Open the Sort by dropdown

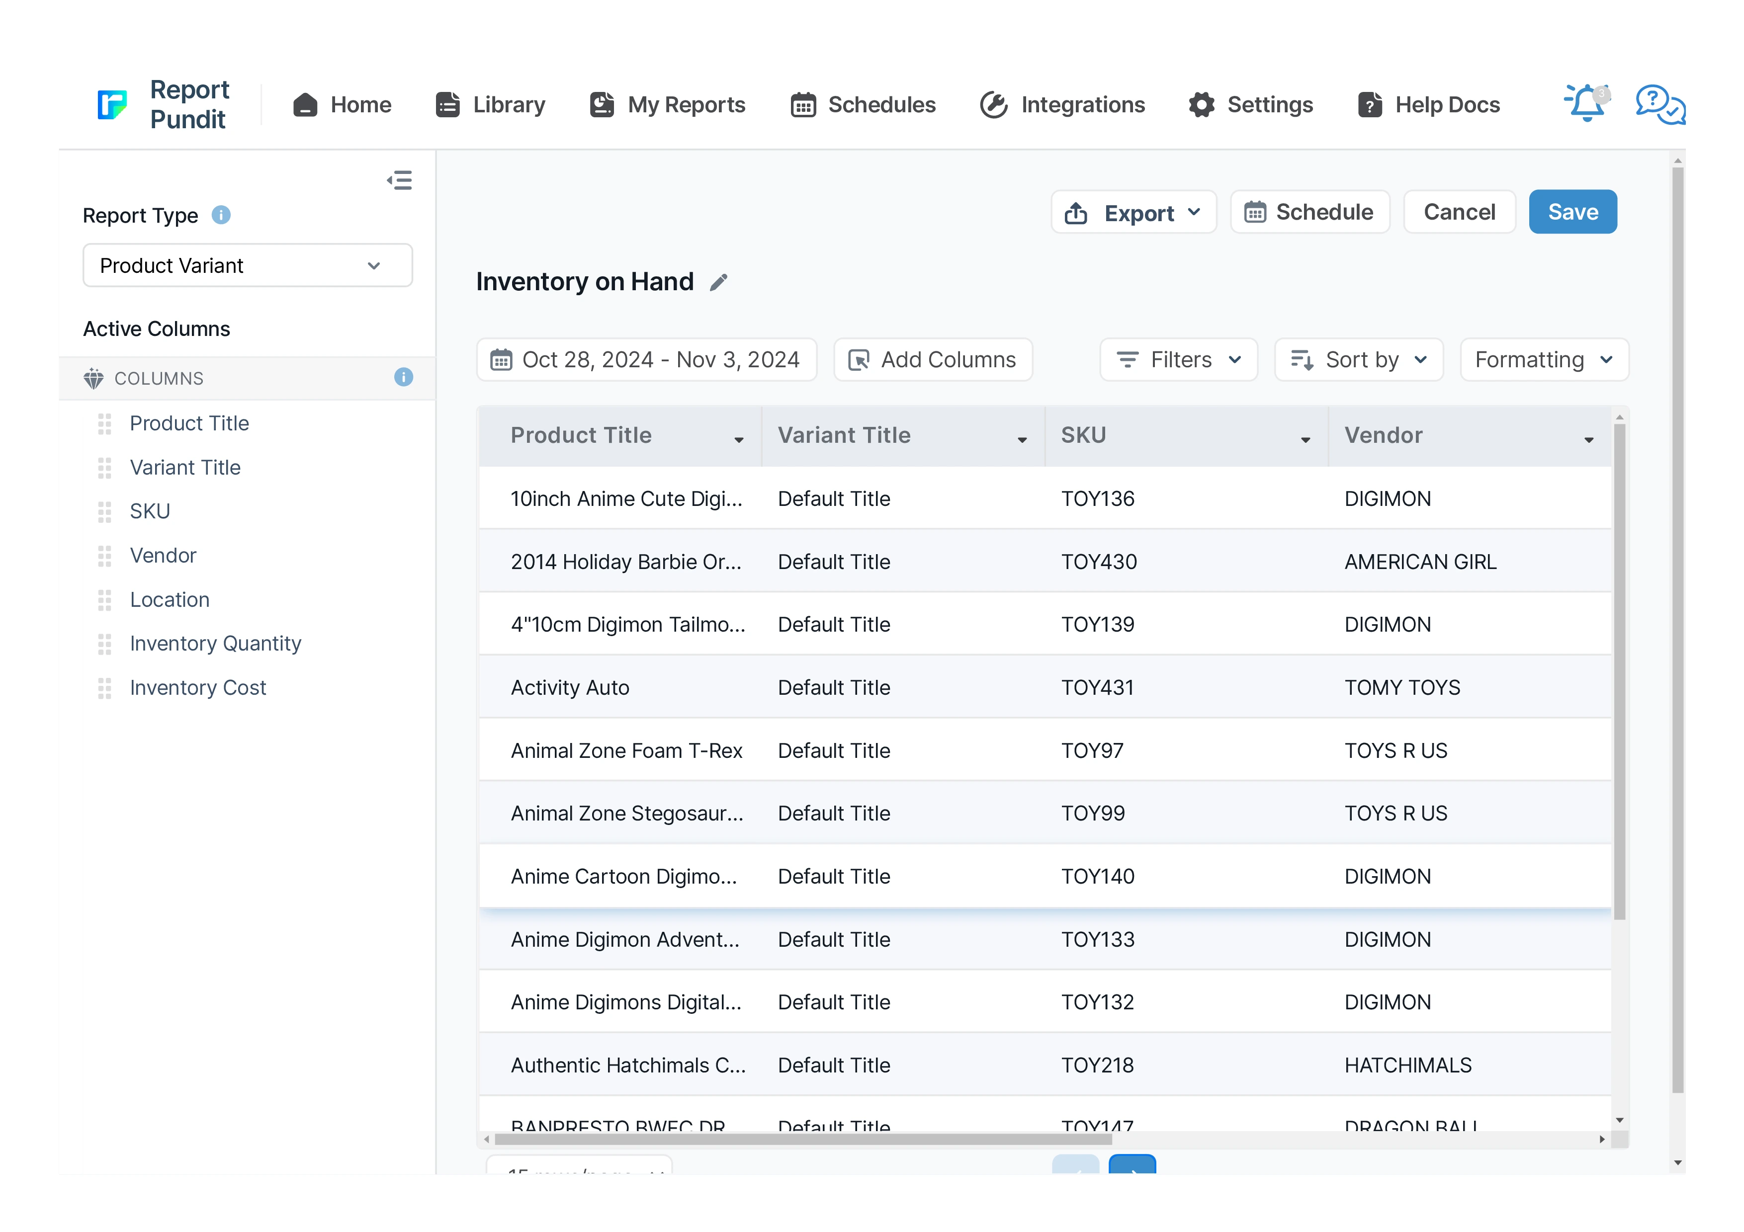1359,360
